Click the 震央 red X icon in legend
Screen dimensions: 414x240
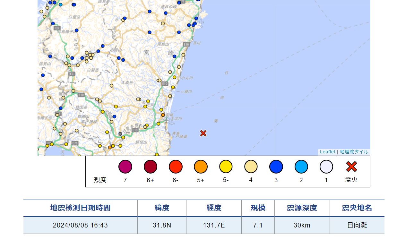351,167
